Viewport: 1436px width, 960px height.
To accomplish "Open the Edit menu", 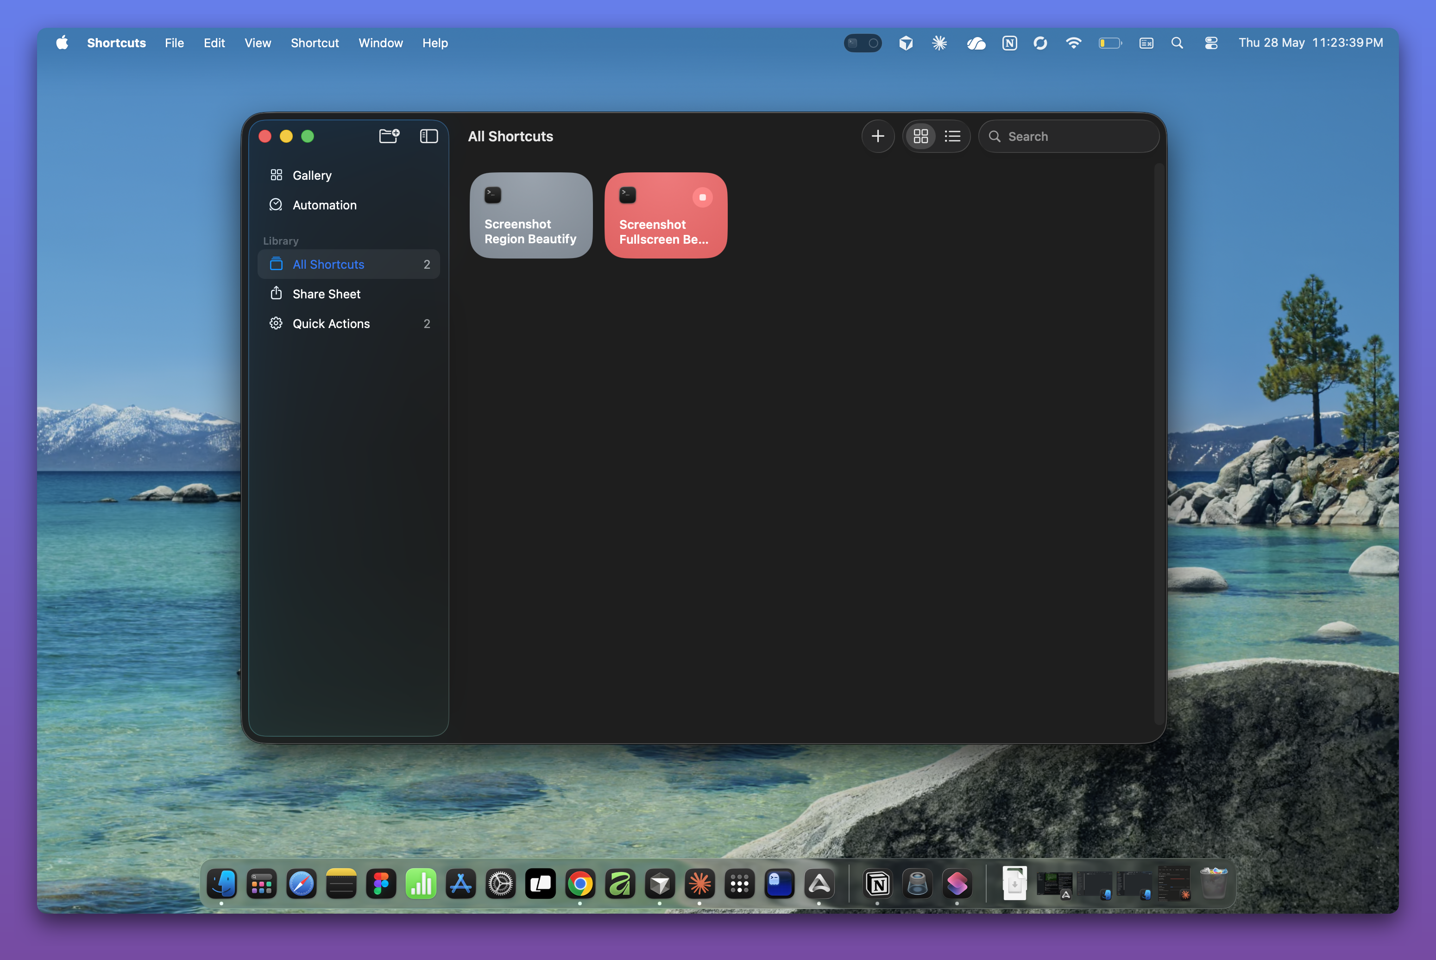I will [214, 43].
